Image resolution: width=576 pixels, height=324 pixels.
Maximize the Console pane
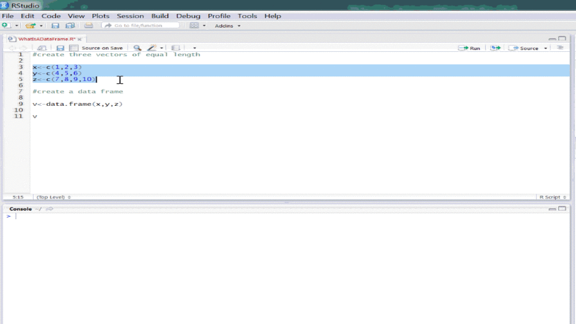(562, 209)
